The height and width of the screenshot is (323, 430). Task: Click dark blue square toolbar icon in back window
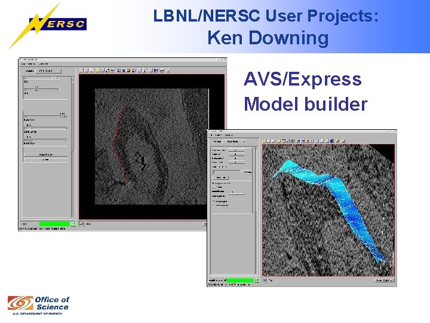point(156,71)
